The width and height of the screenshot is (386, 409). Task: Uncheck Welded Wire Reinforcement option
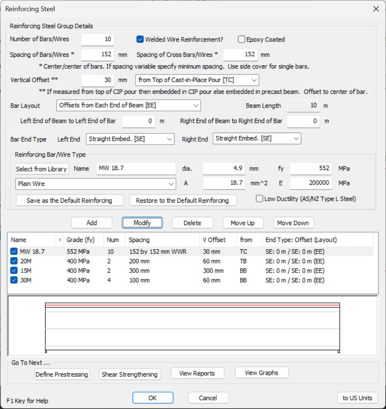(x=140, y=39)
